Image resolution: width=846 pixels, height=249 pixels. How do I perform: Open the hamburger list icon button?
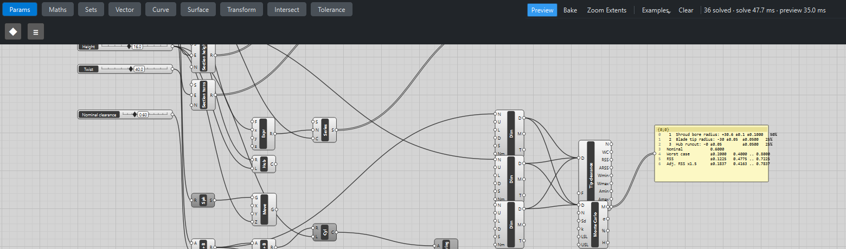36,32
